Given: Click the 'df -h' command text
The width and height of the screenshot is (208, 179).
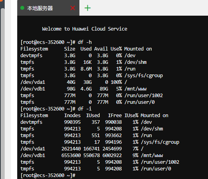Looking at the screenshot, I should [x=85, y=42].
